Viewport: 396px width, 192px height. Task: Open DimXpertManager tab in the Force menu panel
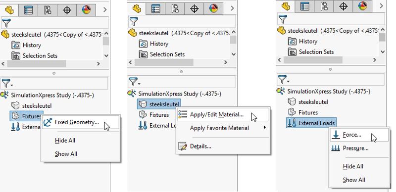click(343, 6)
